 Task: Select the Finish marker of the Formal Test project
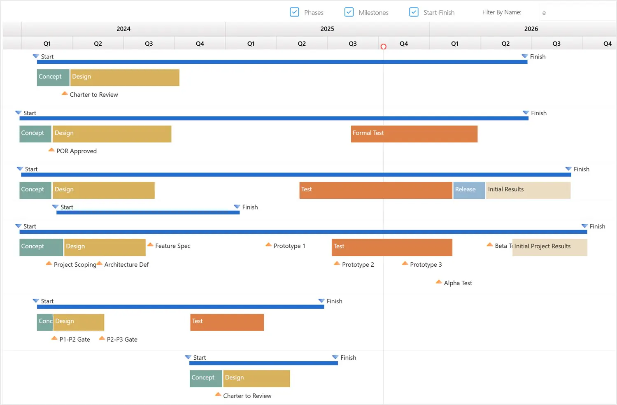526,112
